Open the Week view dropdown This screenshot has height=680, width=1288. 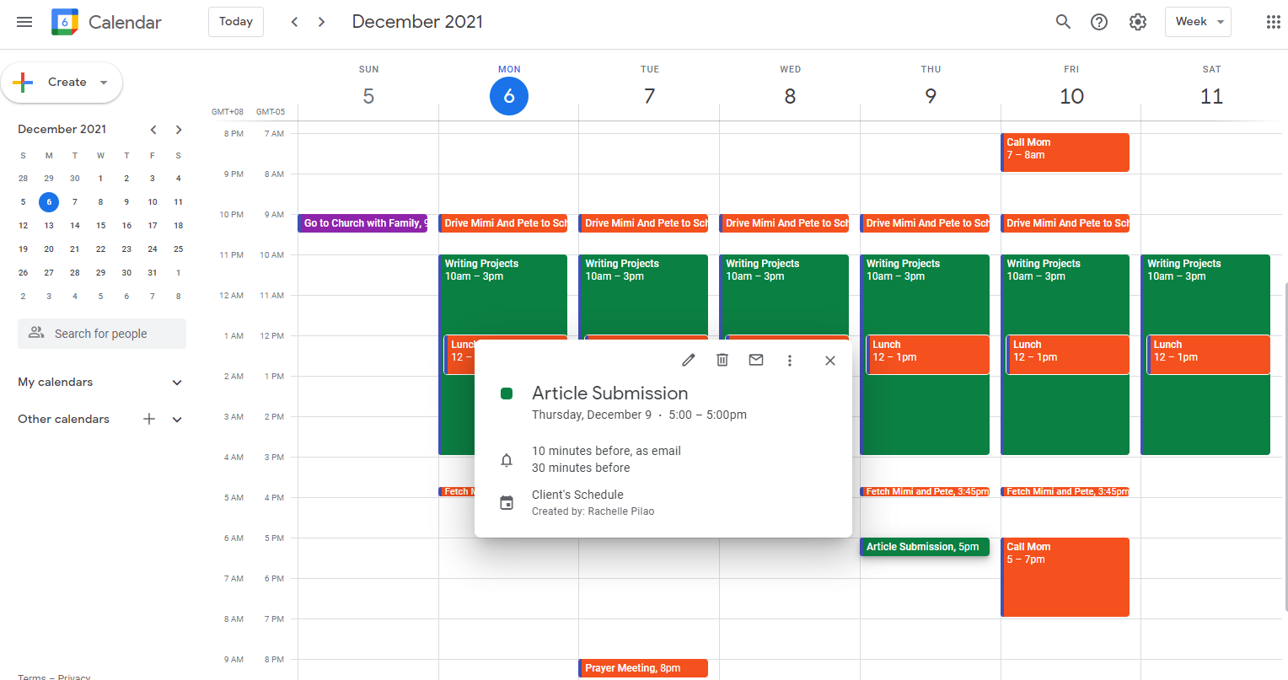coord(1198,22)
